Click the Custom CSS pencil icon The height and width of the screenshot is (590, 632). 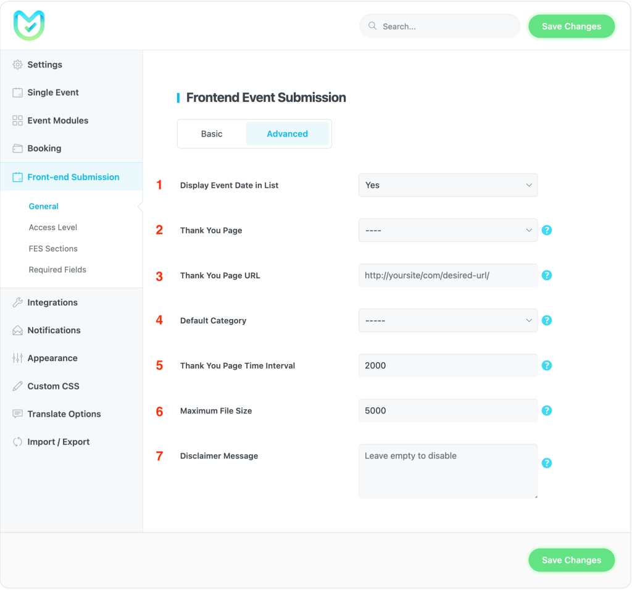tap(17, 386)
